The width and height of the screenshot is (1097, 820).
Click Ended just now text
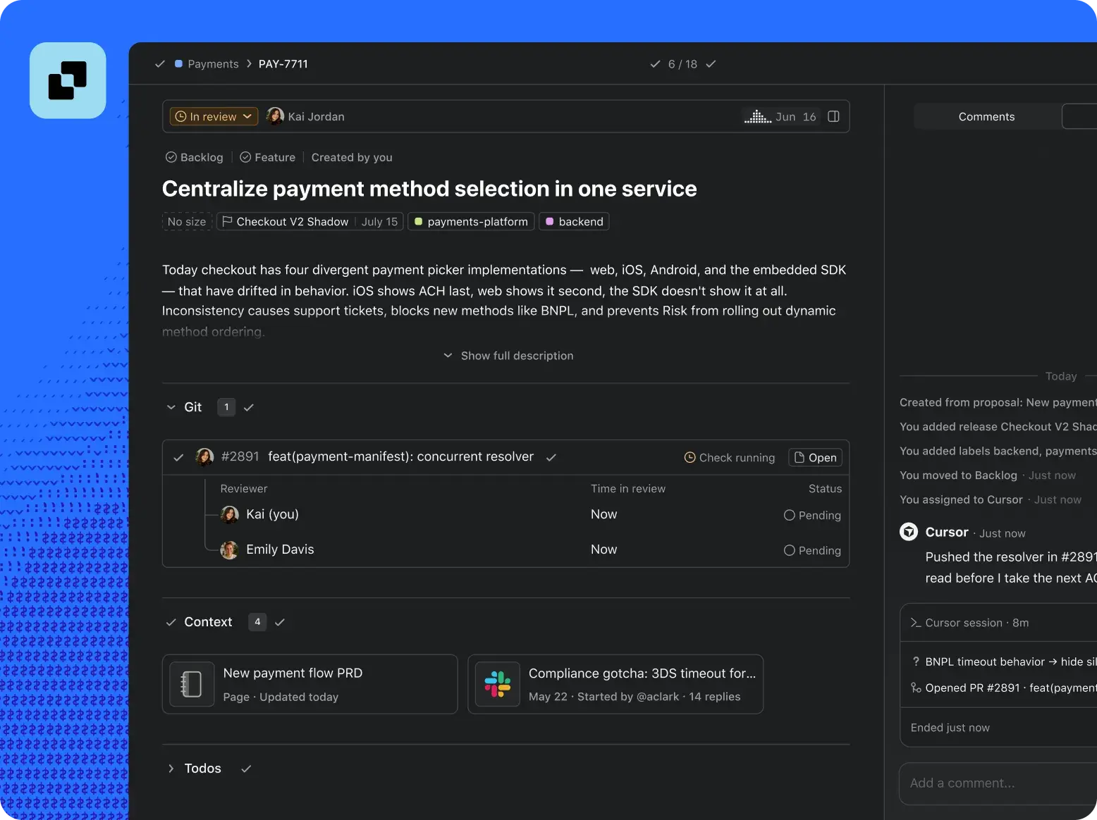pos(950,728)
